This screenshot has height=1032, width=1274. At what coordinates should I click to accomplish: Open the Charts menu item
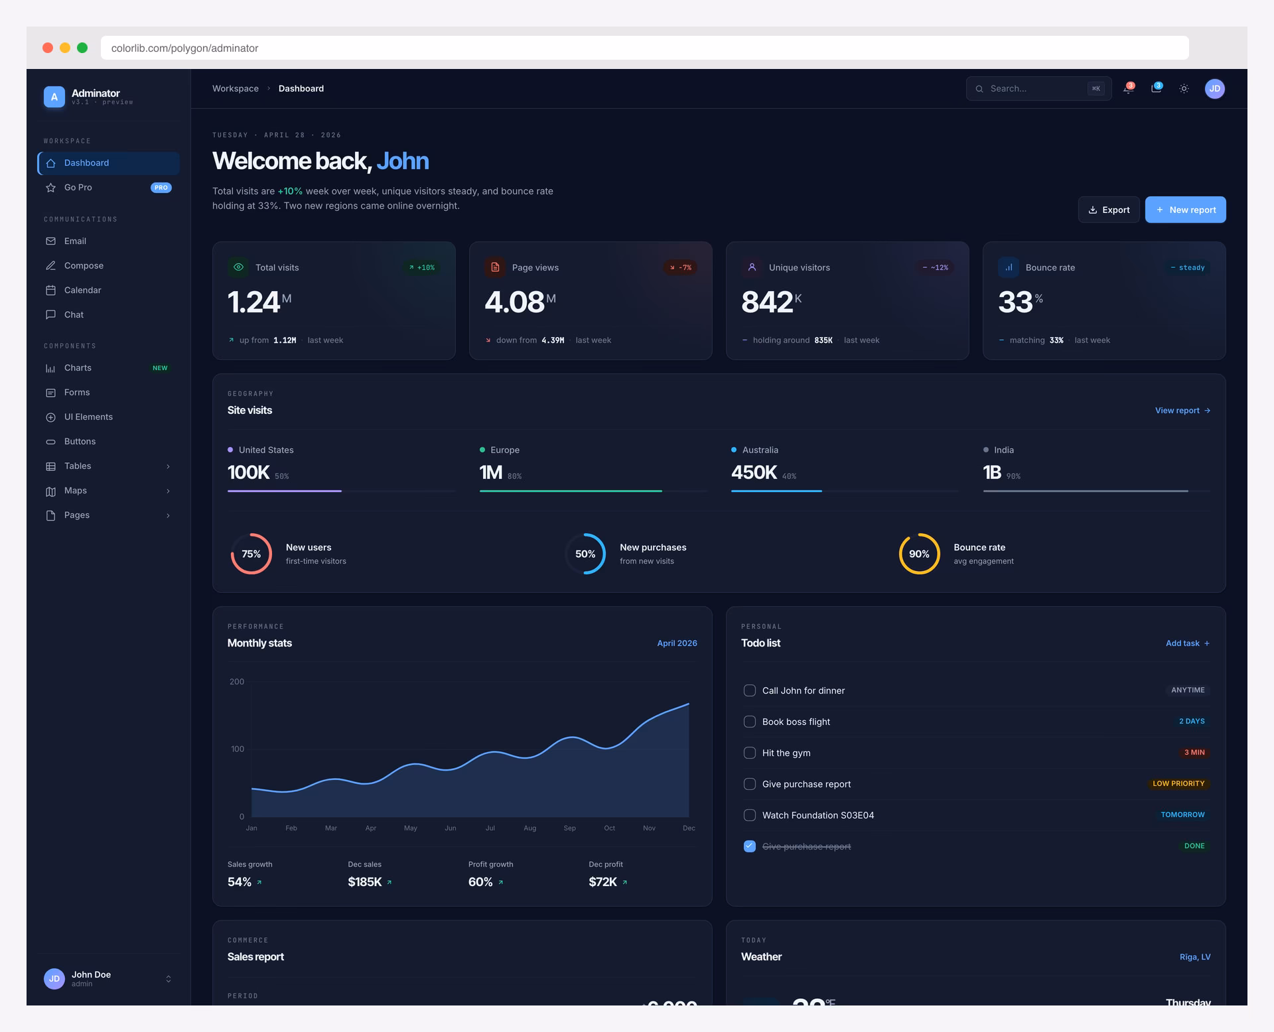pos(109,368)
